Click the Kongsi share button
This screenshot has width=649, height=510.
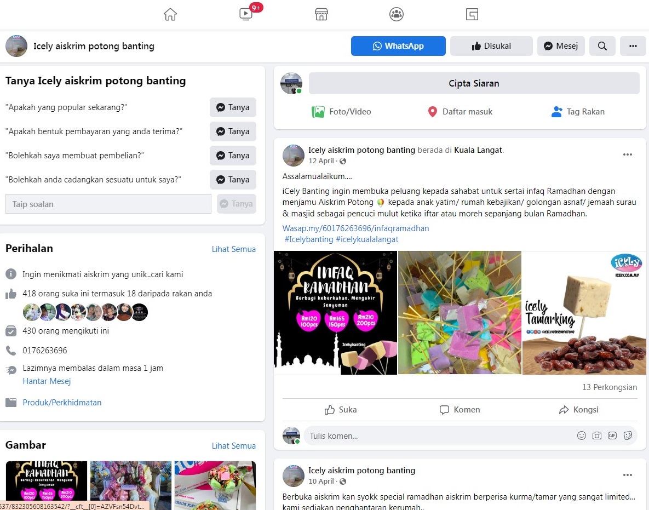579,410
